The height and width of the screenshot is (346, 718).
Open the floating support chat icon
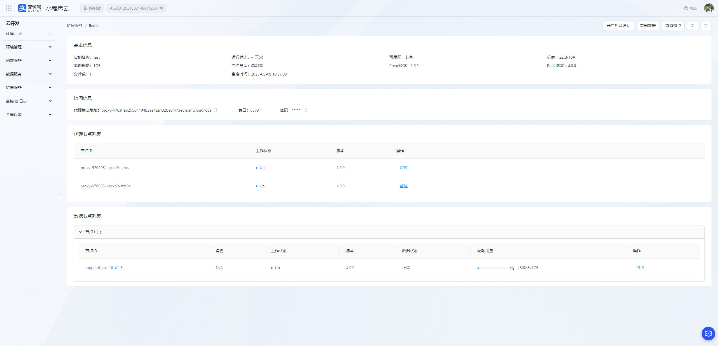708,334
